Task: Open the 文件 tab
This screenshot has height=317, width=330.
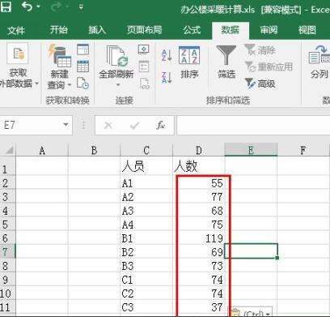Action: pos(16,30)
